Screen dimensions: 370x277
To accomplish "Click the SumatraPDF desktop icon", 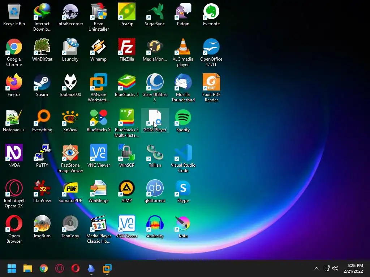I will coord(70,188).
